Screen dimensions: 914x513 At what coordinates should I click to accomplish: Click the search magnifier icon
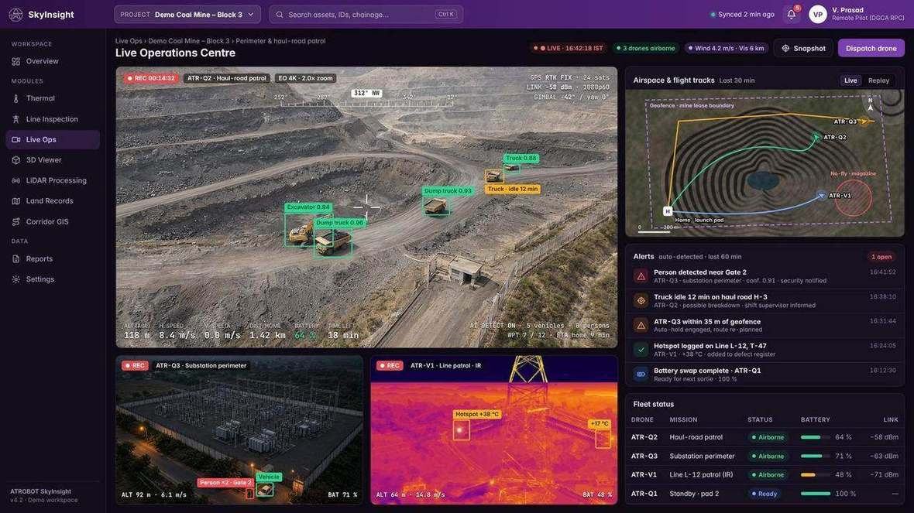(x=280, y=15)
